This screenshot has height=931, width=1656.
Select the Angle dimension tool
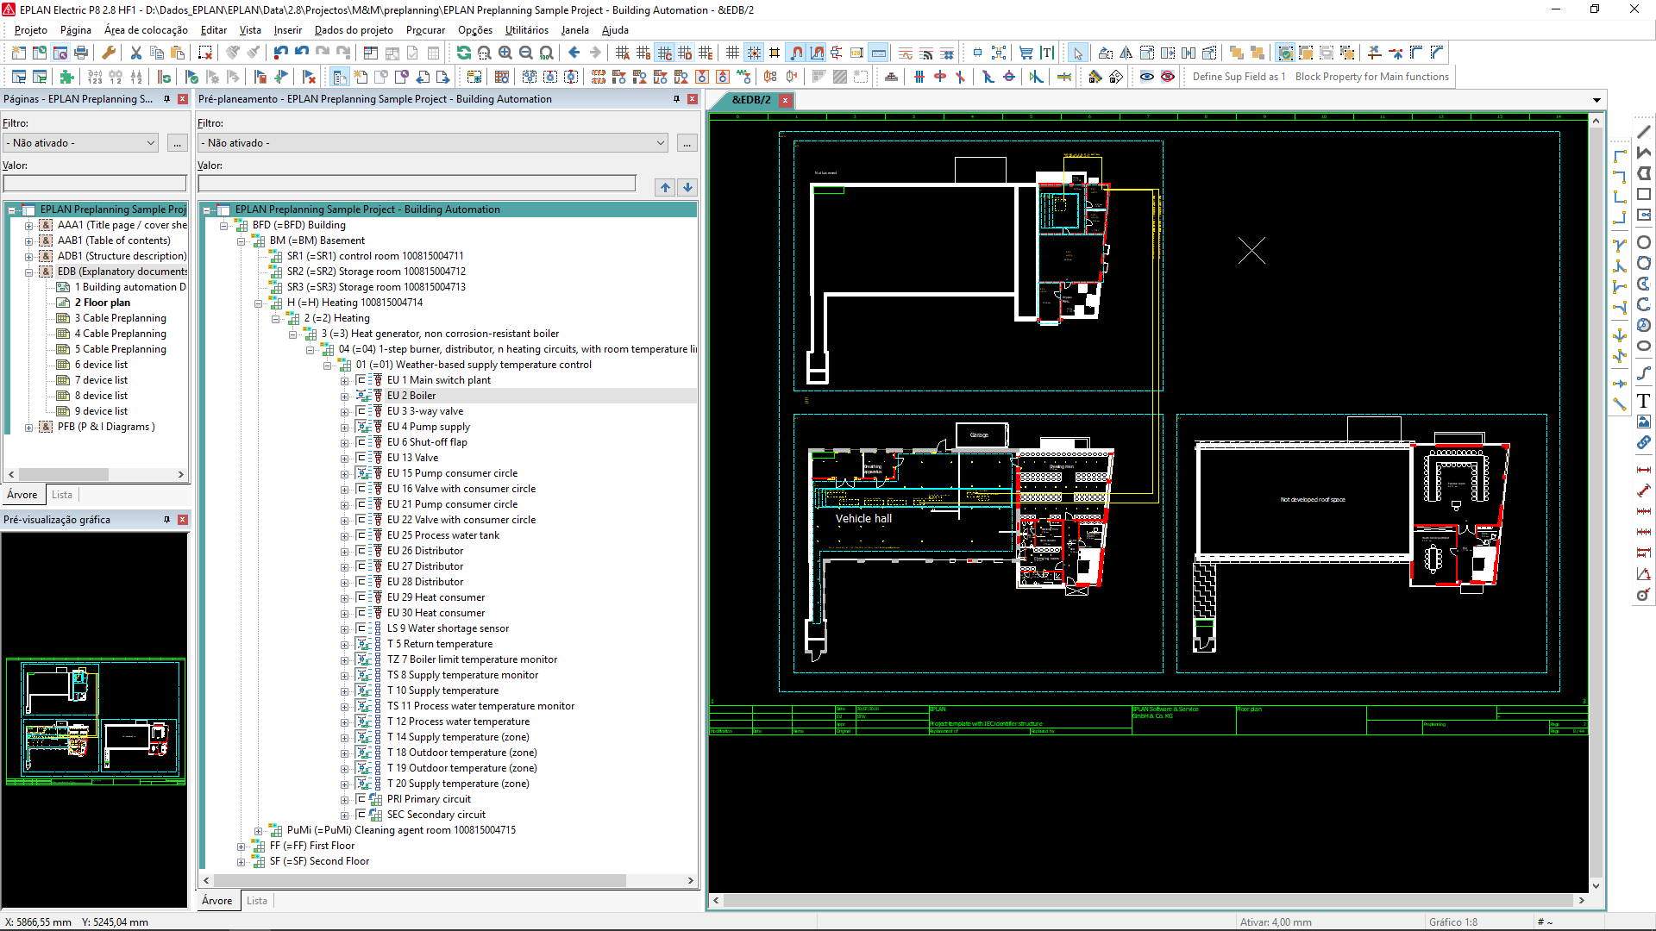tap(1644, 573)
